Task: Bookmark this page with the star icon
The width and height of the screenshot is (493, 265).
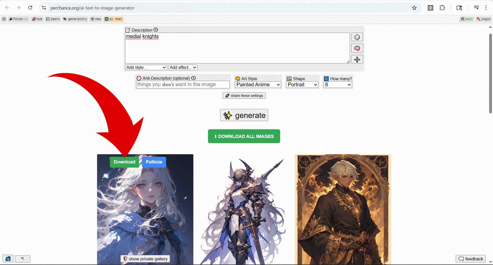Action: 414,8
